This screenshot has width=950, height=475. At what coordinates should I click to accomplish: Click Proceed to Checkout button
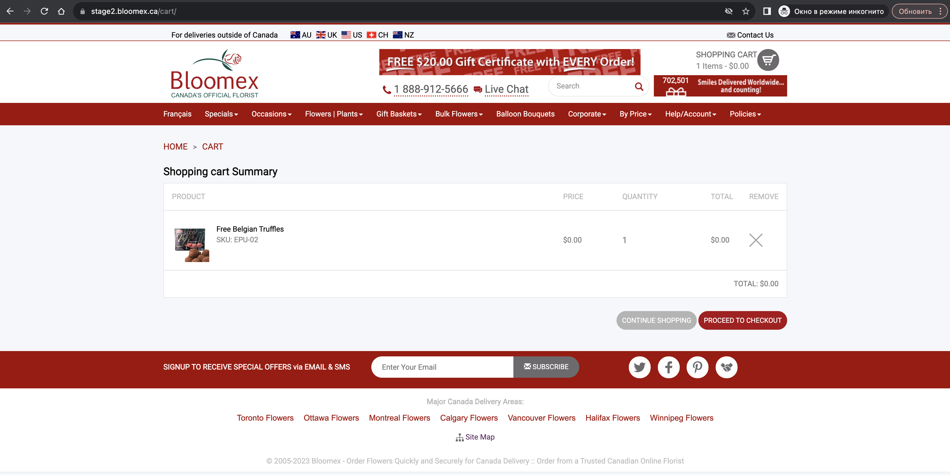coord(742,320)
